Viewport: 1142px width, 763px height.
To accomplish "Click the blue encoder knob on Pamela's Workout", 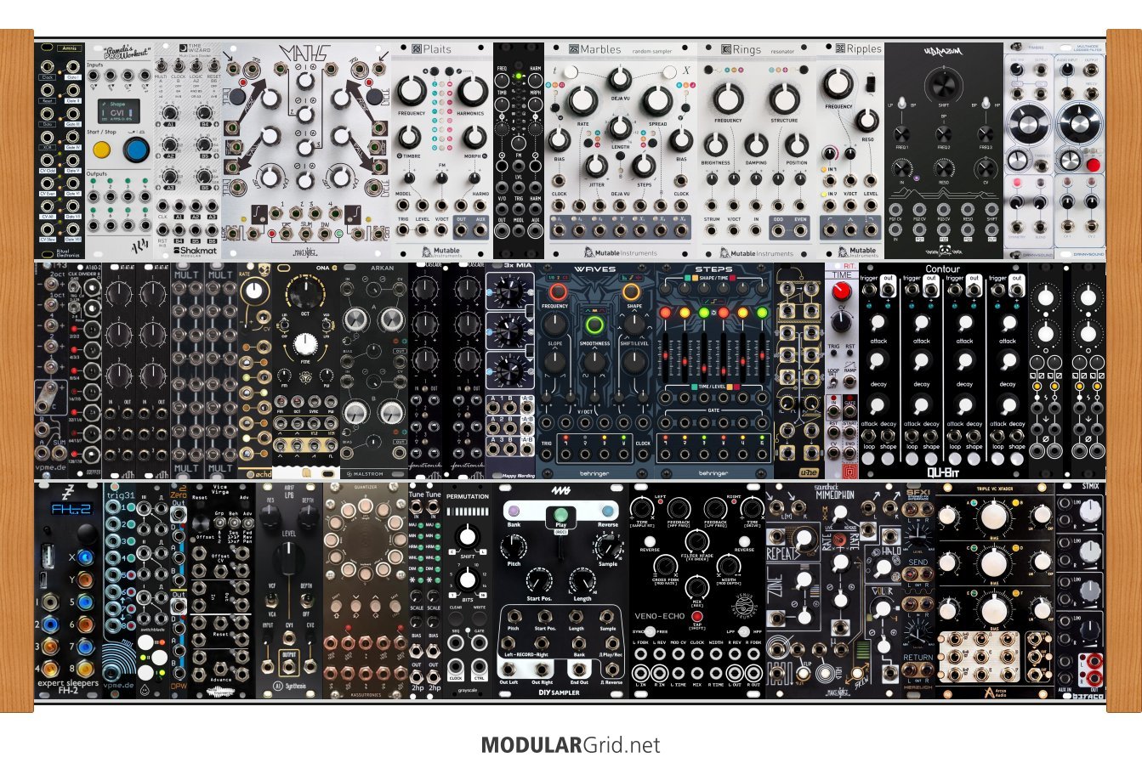I will pyautogui.click(x=135, y=150).
